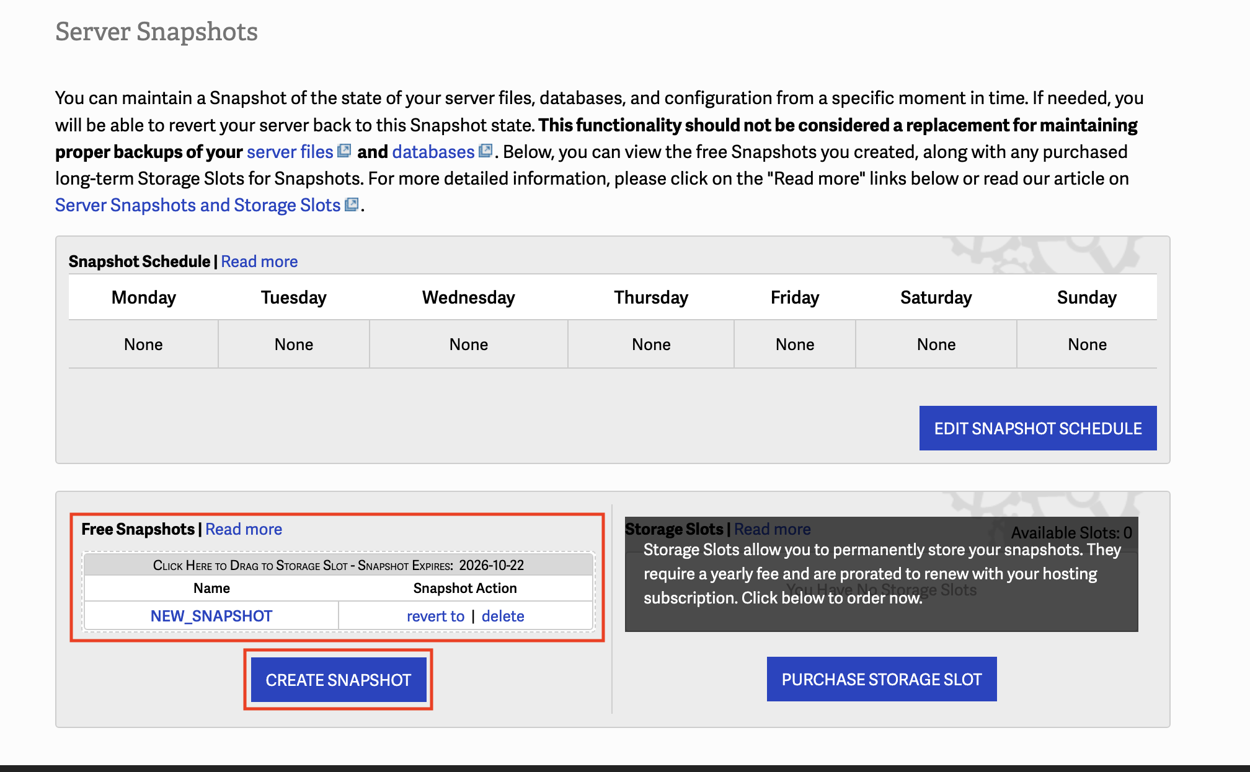Screen dimensions: 1250x772
Task: Open the databases link
Action: [x=433, y=152]
